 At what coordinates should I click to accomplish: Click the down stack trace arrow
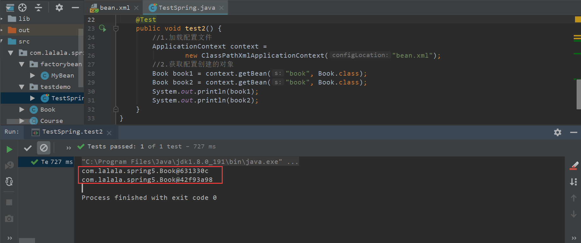click(x=574, y=214)
